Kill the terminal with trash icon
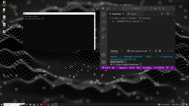 pyautogui.click(x=160, y=51)
